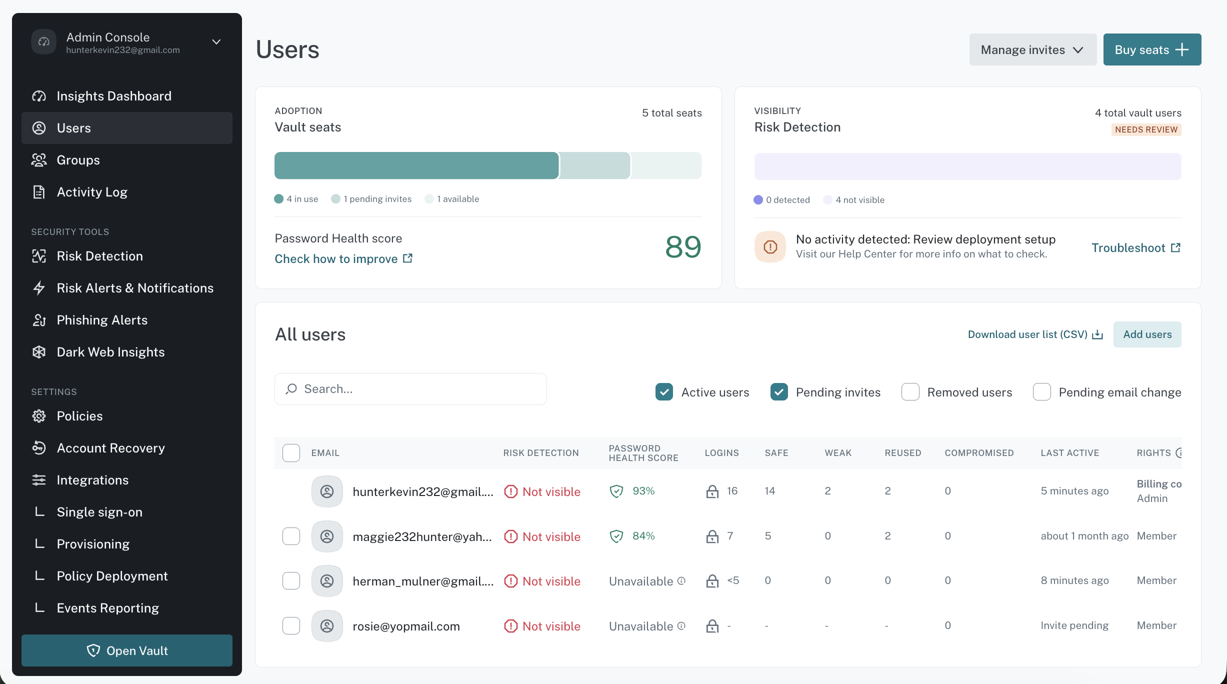Click the Rights column info icon
The image size is (1227, 684).
tap(1178, 453)
